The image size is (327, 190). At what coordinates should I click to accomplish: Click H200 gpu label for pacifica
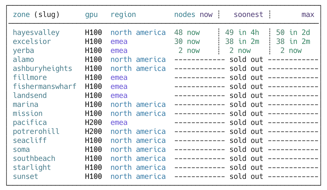pos(93,123)
